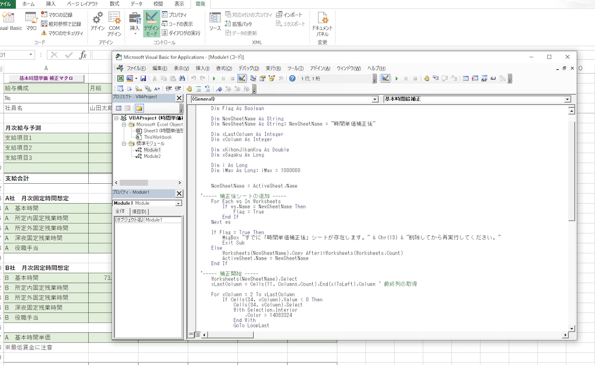
Task: Open Insert UserForm dropdown arrow in VBA toolbar
Action: (x=136, y=78)
